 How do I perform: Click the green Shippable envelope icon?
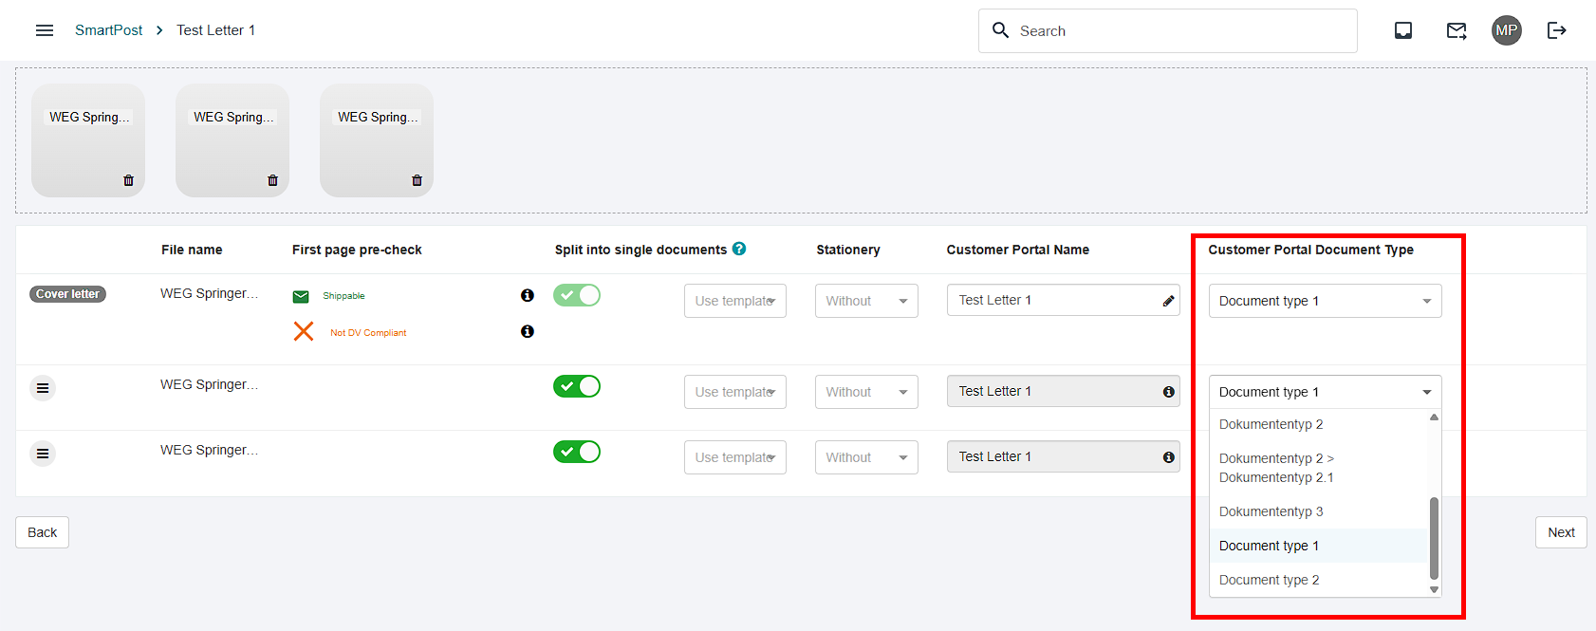[301, 296]
